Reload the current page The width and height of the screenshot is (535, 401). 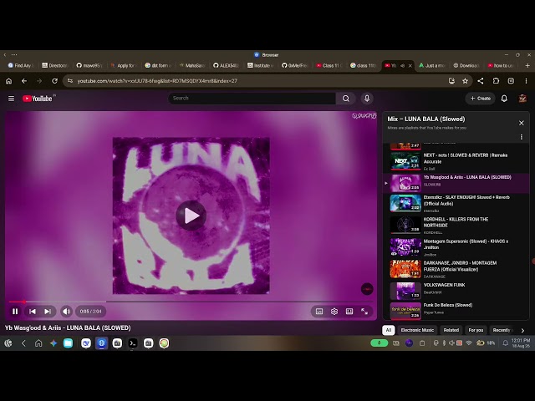[54, 81]
